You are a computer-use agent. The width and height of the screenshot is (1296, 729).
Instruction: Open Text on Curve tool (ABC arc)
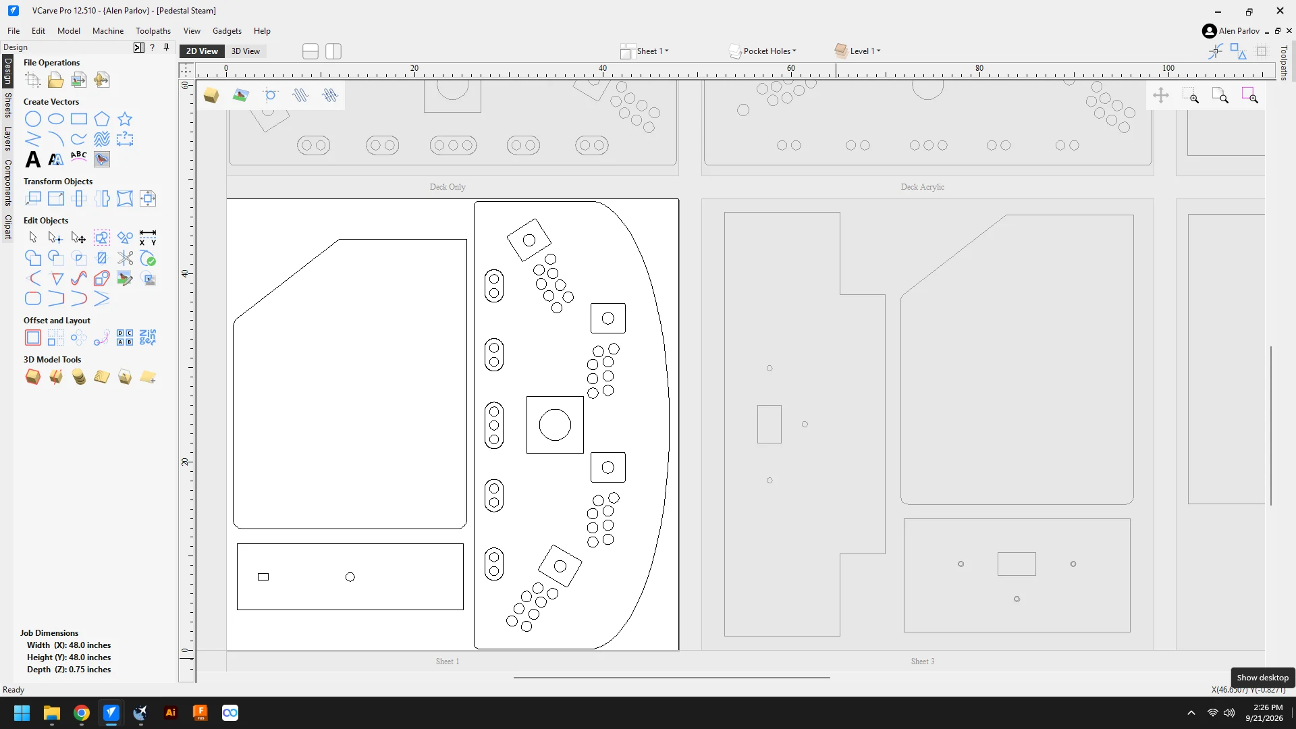[79, 157]
